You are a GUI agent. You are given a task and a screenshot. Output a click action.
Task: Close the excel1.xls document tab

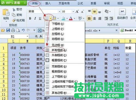[116, 30]
